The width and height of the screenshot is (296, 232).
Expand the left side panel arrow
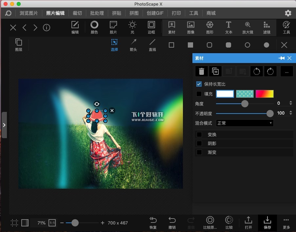click(4, 125)
